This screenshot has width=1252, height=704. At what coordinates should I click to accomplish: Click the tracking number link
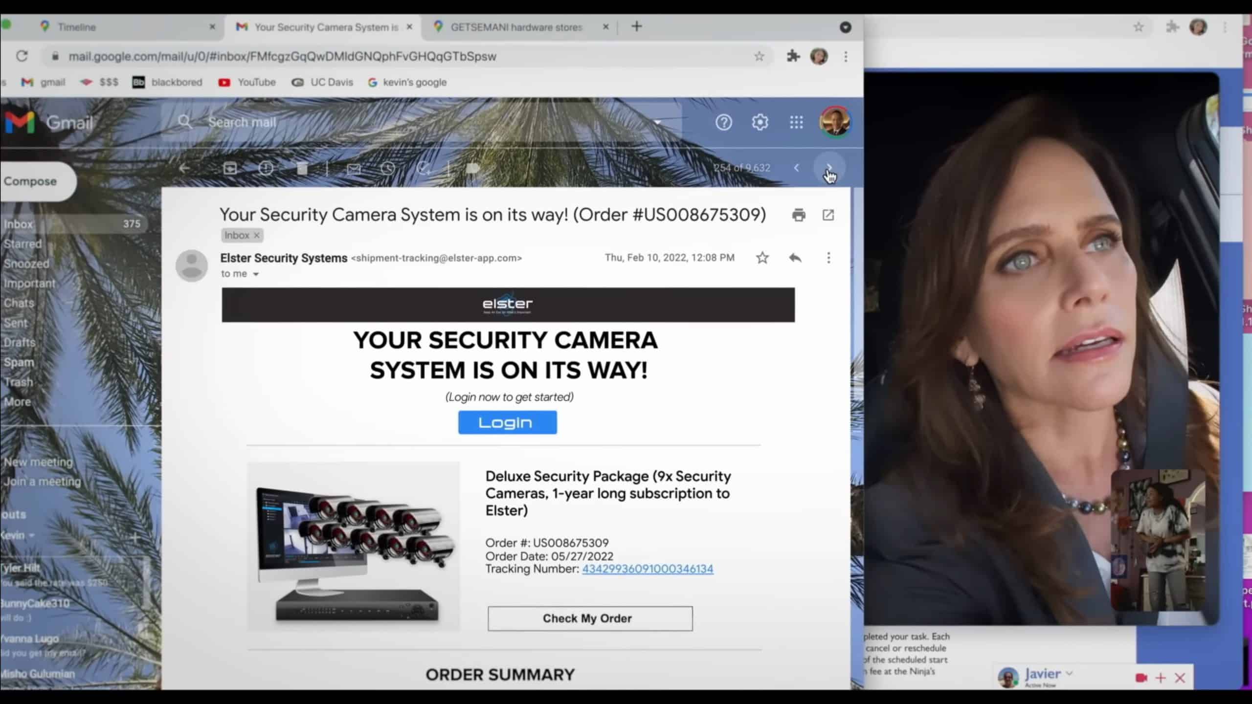coord(648,568)
